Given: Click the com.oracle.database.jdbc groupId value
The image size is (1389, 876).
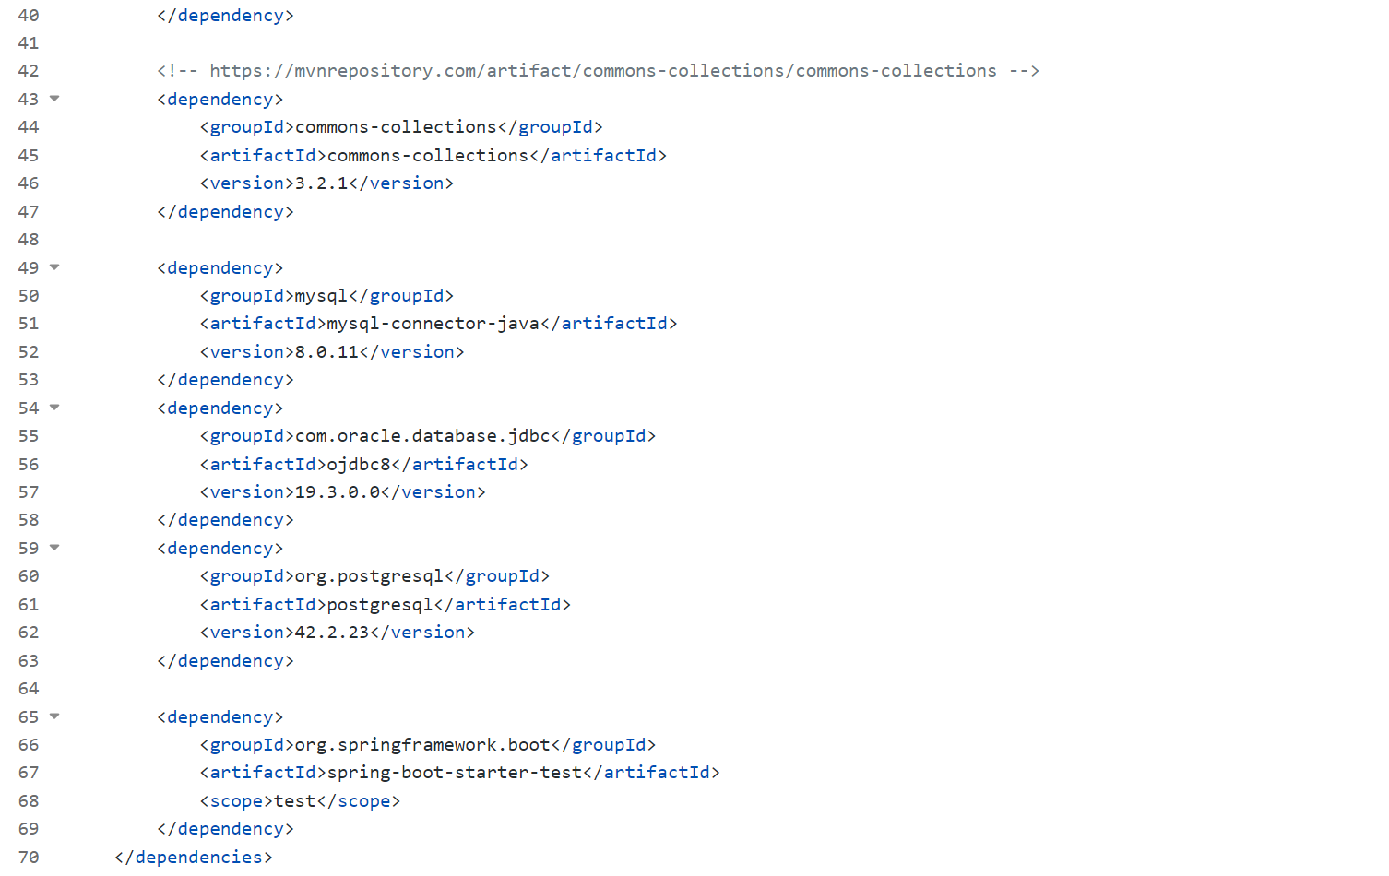Looking at the screenshot, I should tap(422, 436).
